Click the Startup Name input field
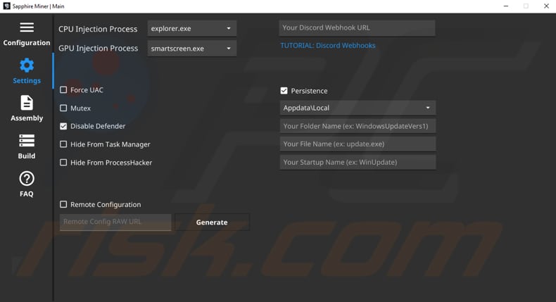556x302 pixels. [x=358, y=162]
